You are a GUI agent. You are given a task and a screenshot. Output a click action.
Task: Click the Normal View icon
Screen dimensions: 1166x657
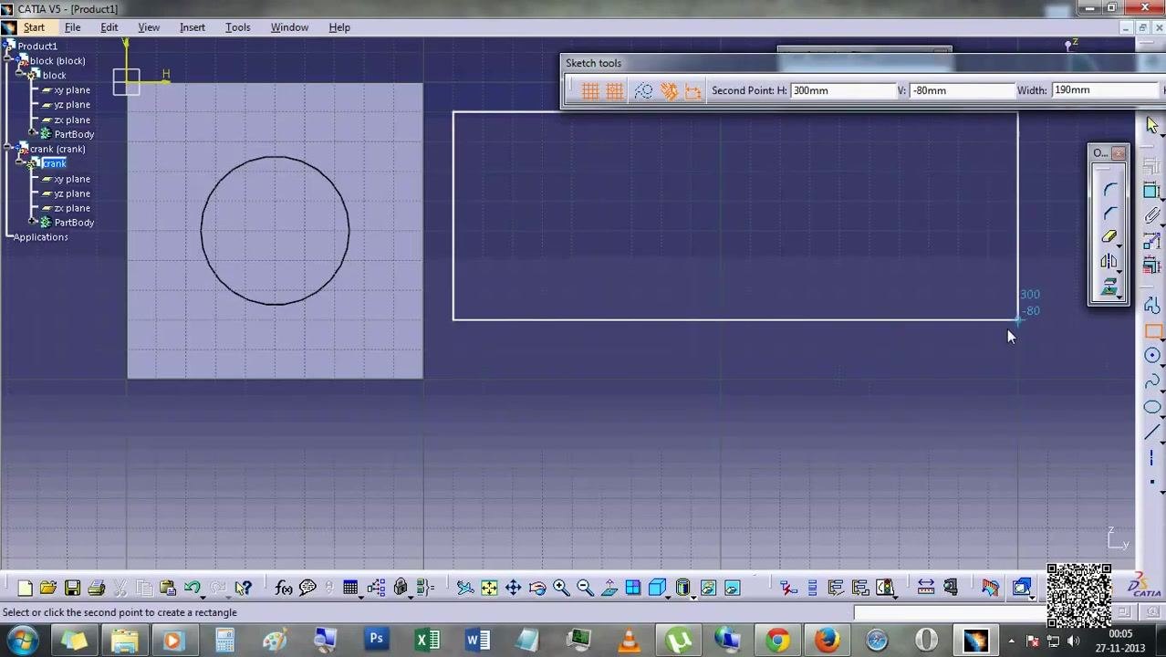(x=609, y=588)
